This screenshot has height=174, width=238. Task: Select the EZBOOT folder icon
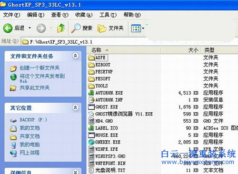point(91,65)
